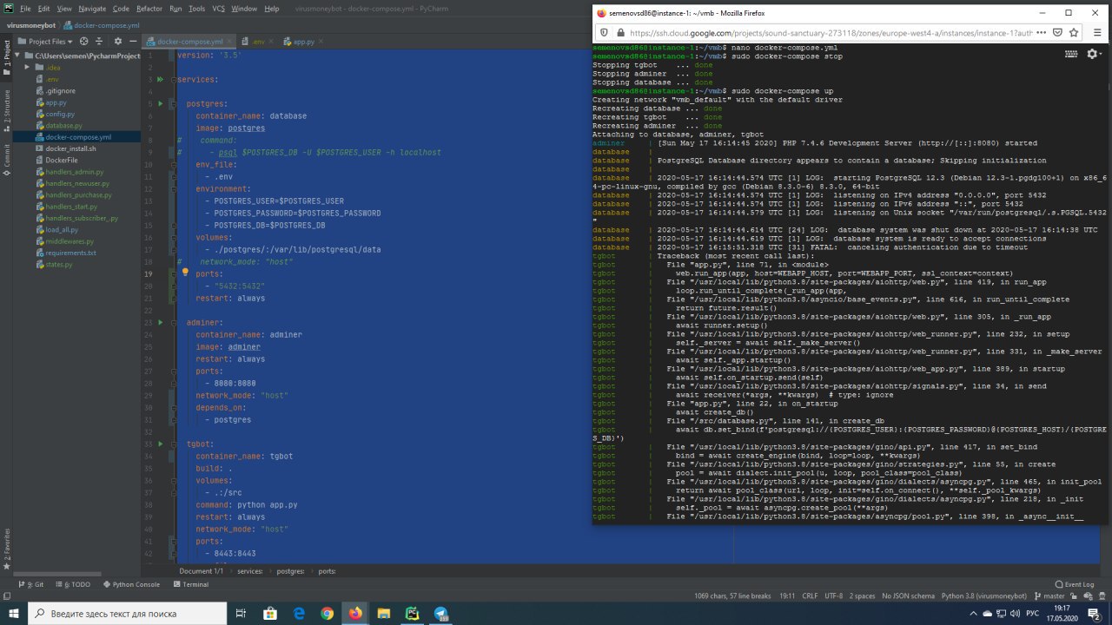Viewport: 1112px width, 625px height.
Task: Switch to the app.py editor tab
Action: click(x=303, y=41)
